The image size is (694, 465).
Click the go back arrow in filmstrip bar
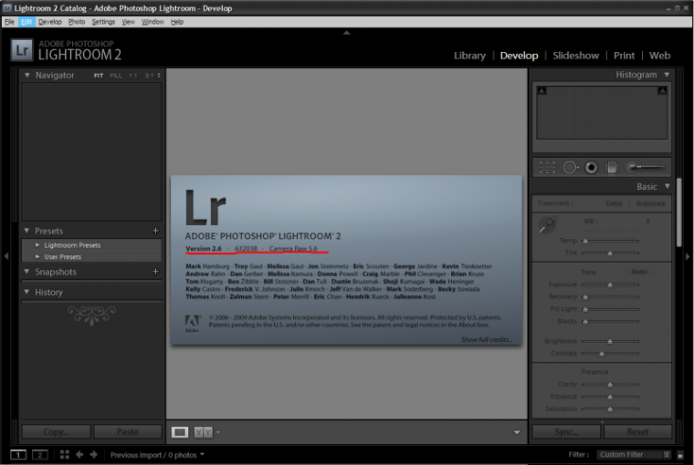(79, 454)
